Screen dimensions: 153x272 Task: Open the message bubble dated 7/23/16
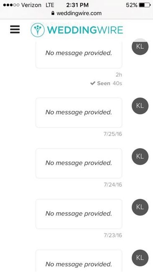click(79, 214)
